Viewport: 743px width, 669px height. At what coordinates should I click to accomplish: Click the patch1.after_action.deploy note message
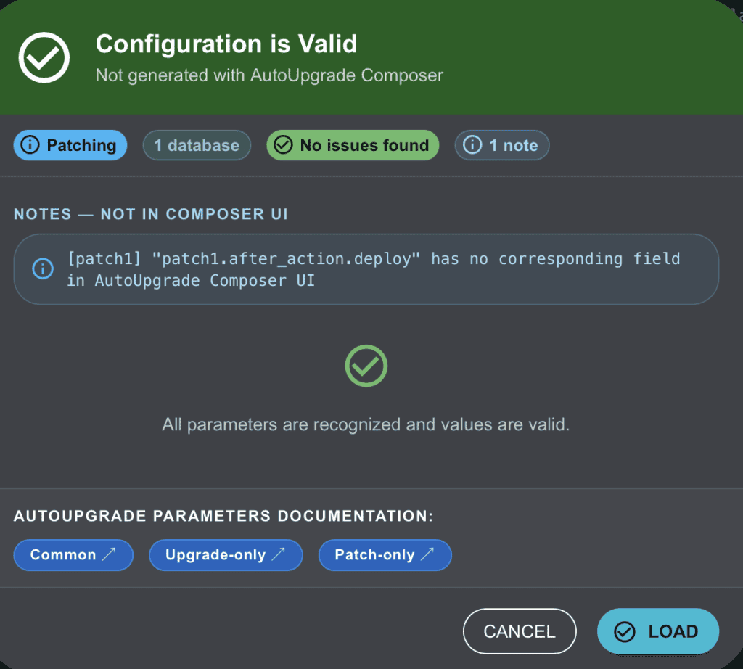coord(373,269)
